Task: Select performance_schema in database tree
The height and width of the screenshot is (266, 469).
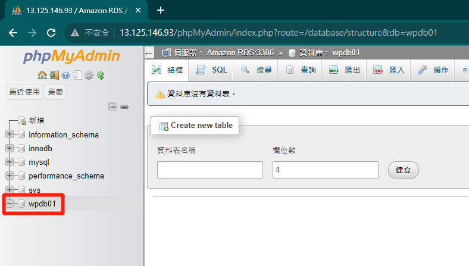Action: click(67, 176)
